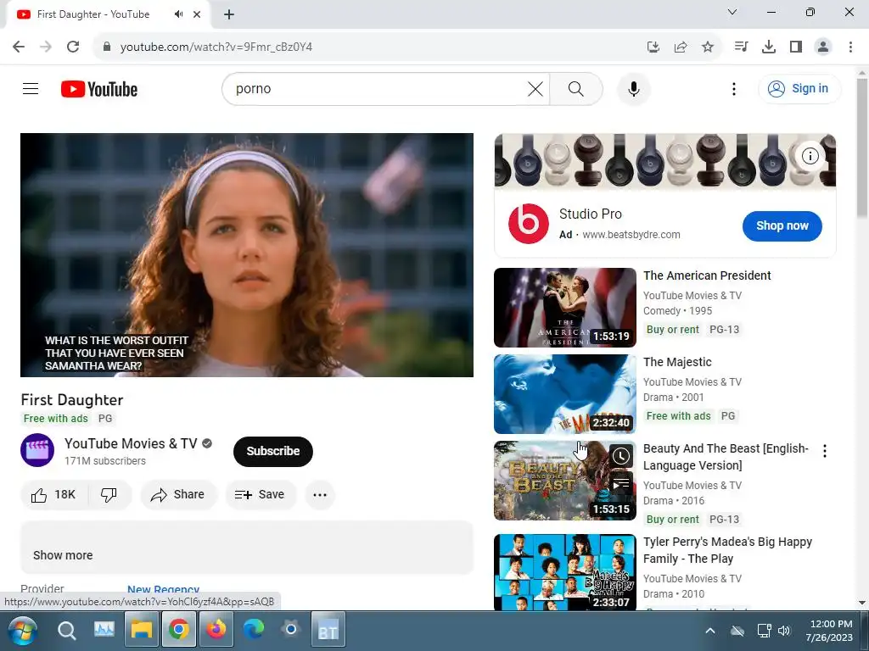Open File Explorer from taskbar
The image size is (869, 651).
(142, 630)
